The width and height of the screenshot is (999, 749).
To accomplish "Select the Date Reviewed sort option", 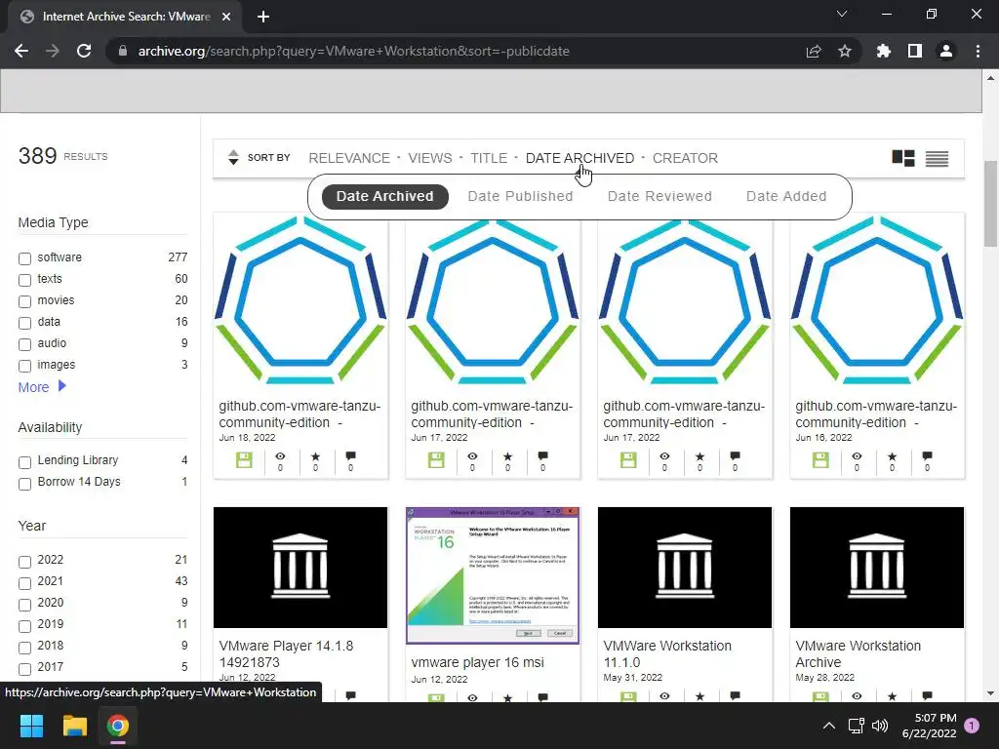I will [x=659, y=196].
